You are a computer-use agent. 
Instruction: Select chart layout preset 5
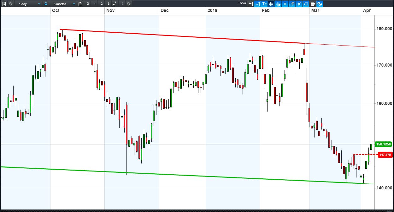[122, 4]
